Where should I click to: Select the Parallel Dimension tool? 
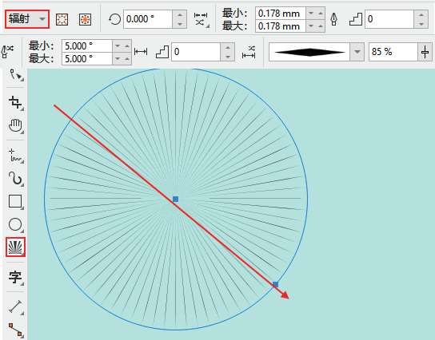click(15, 306)
